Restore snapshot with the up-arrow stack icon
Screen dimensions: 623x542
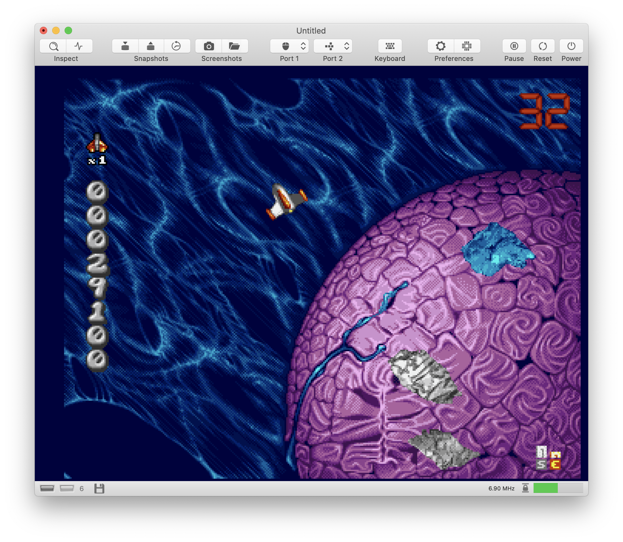pos(151,46)
